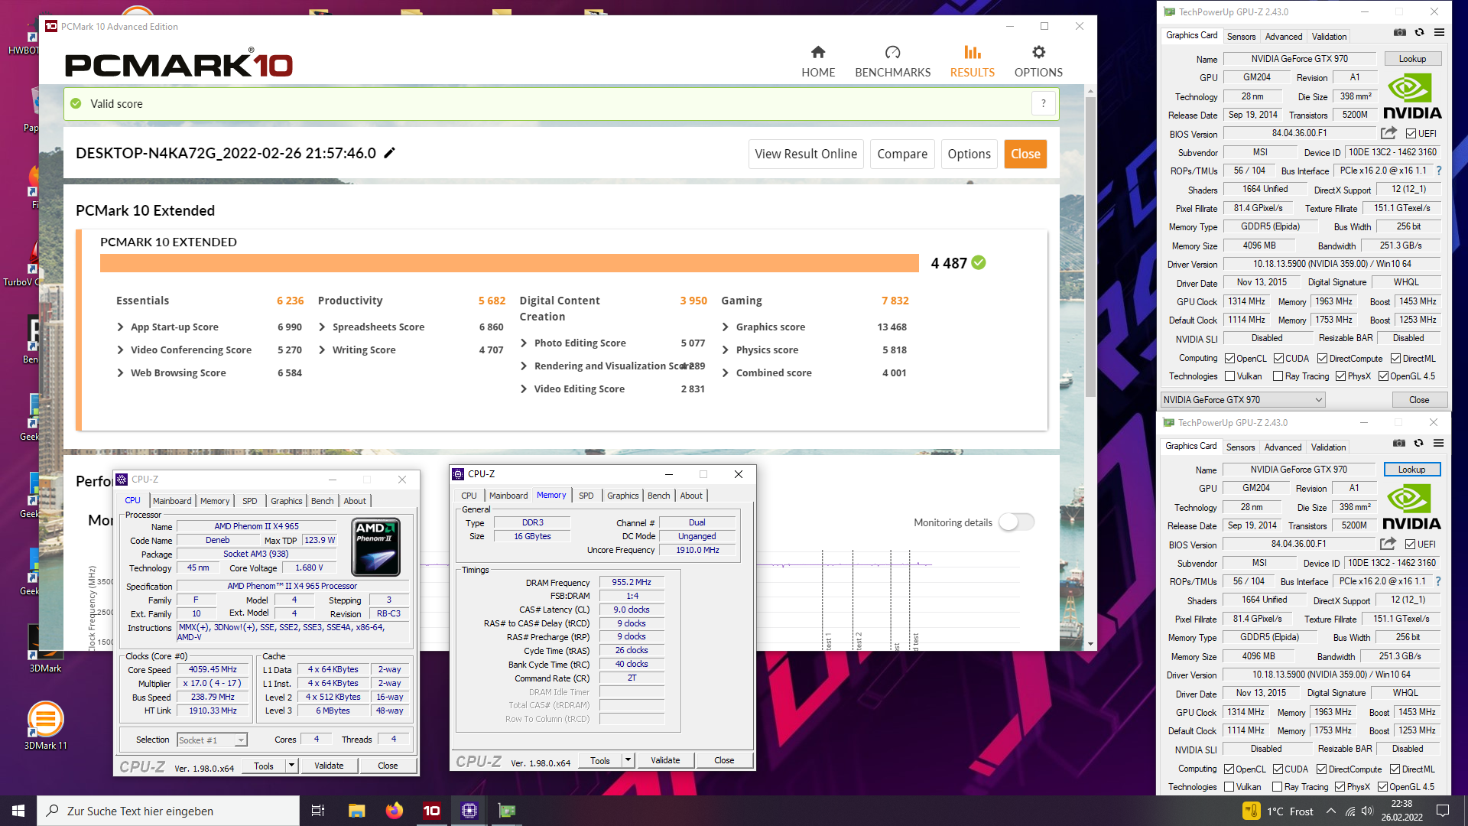Image resolution: width=1468 pixels, height=826 pixels.
Task: Click Compare button in PCMark
Action: tap(902, 154)
